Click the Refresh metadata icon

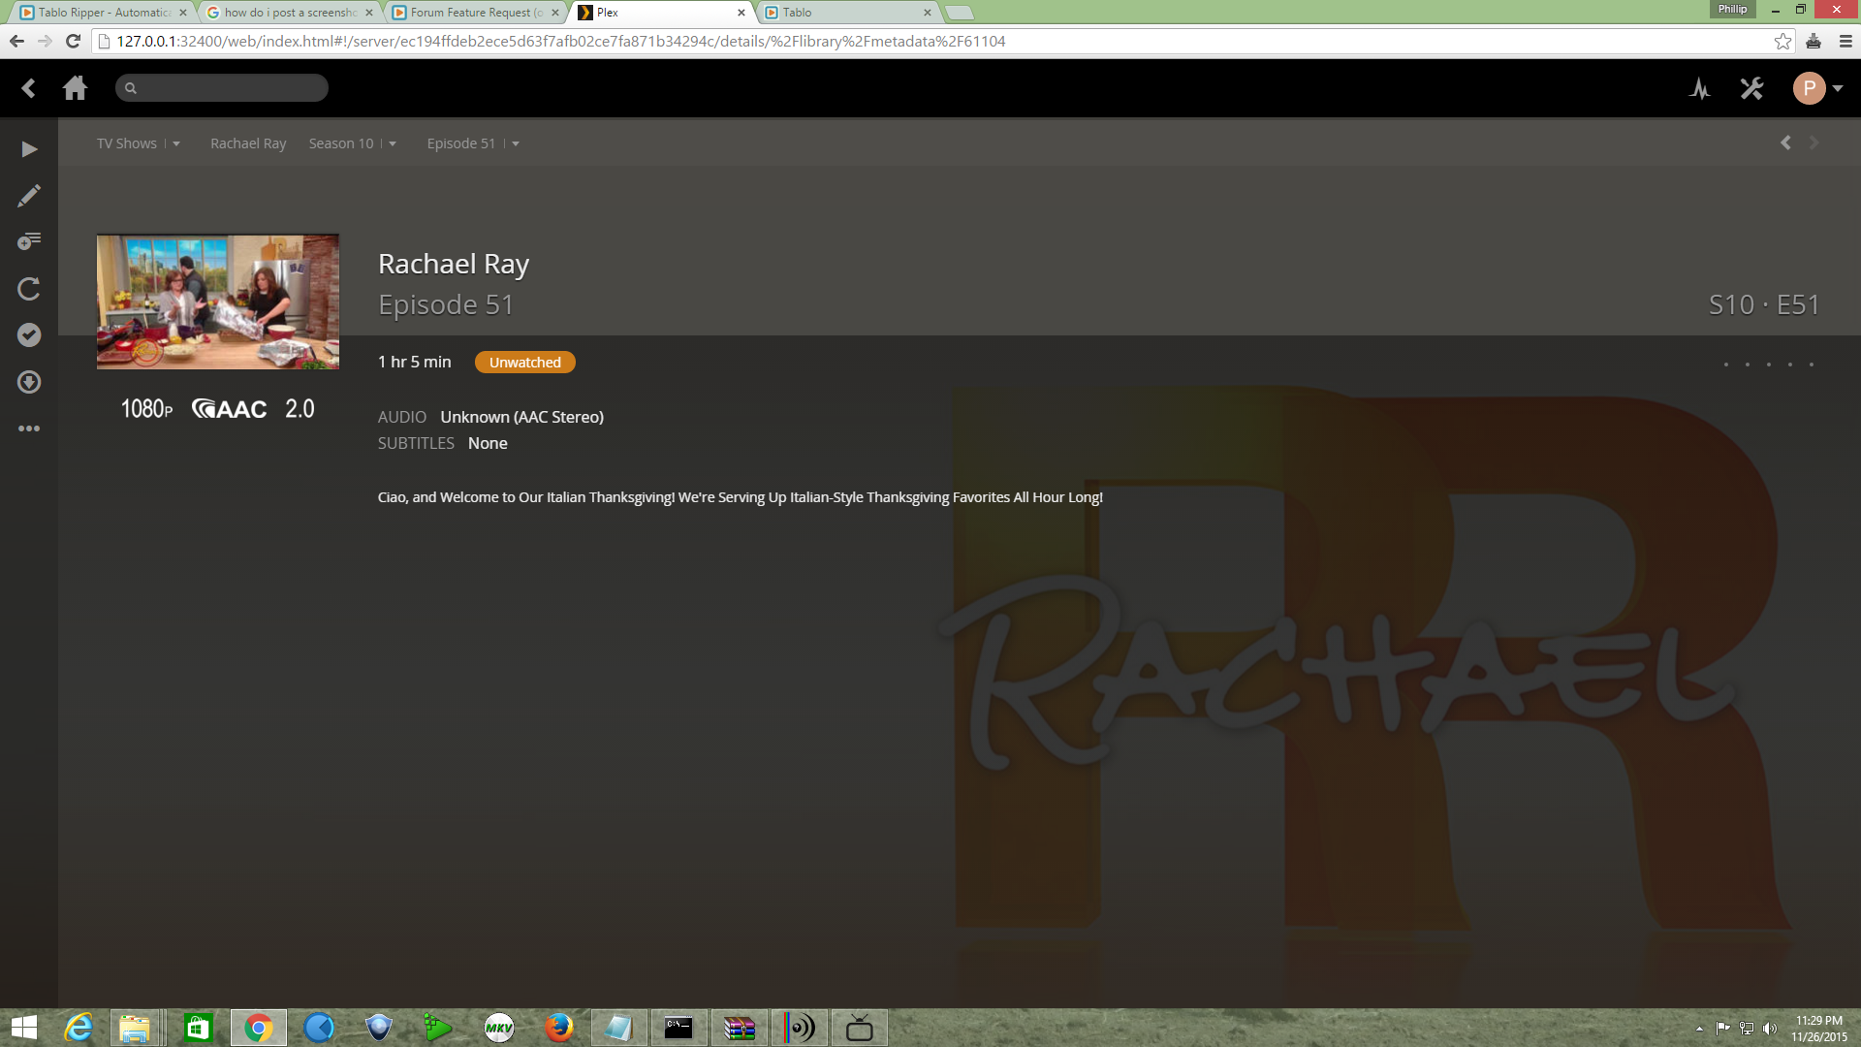click(29, 289)
